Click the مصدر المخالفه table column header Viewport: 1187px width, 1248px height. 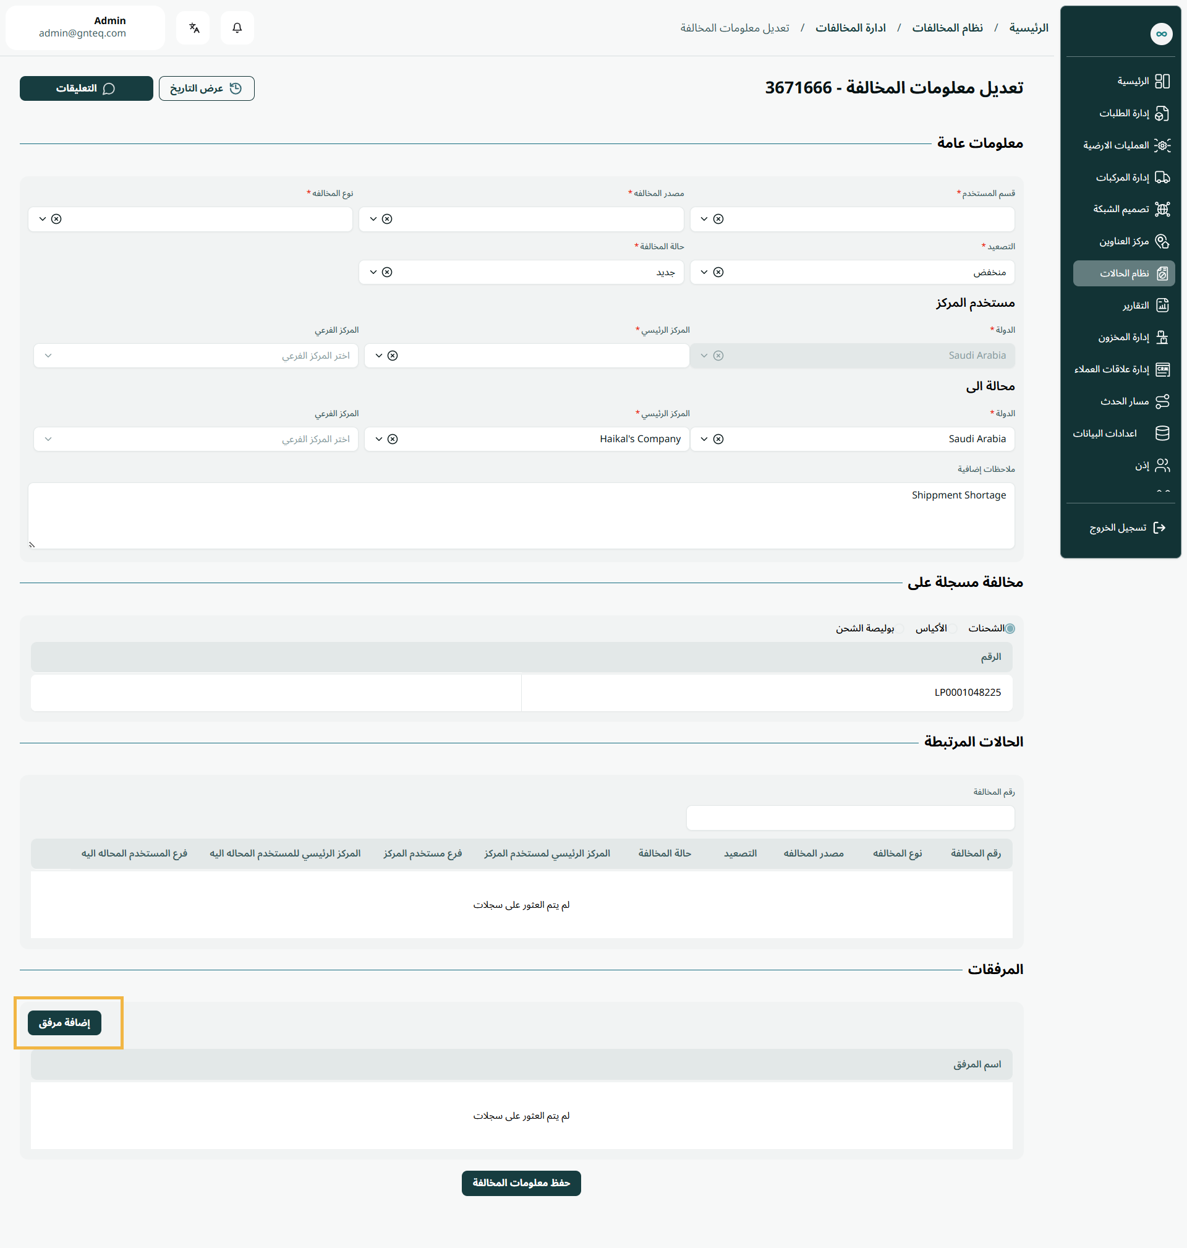[x=814, y=853]
